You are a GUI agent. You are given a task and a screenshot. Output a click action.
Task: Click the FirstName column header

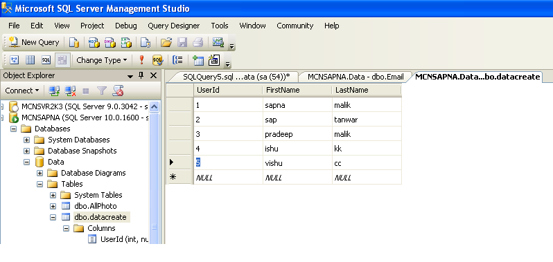click(x=297, y=90)
